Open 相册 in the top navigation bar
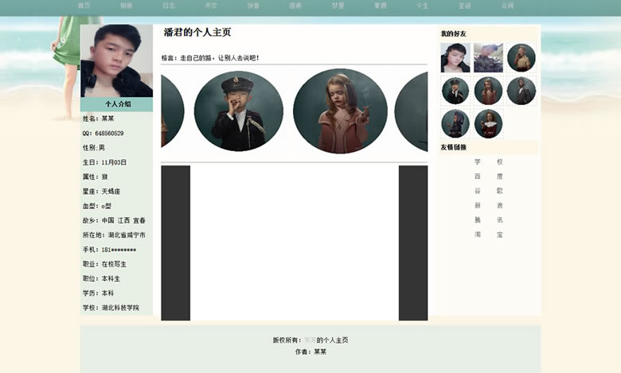Viewport: 621px width, 373px height. point(126,6)
